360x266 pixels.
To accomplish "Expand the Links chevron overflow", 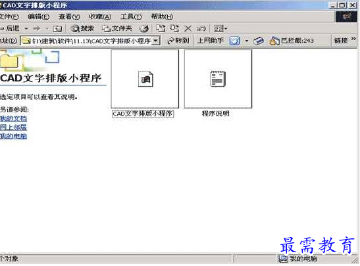I will (353, 39).
